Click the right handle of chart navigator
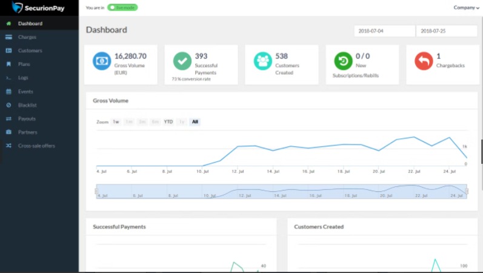 [x=467, y=191]
